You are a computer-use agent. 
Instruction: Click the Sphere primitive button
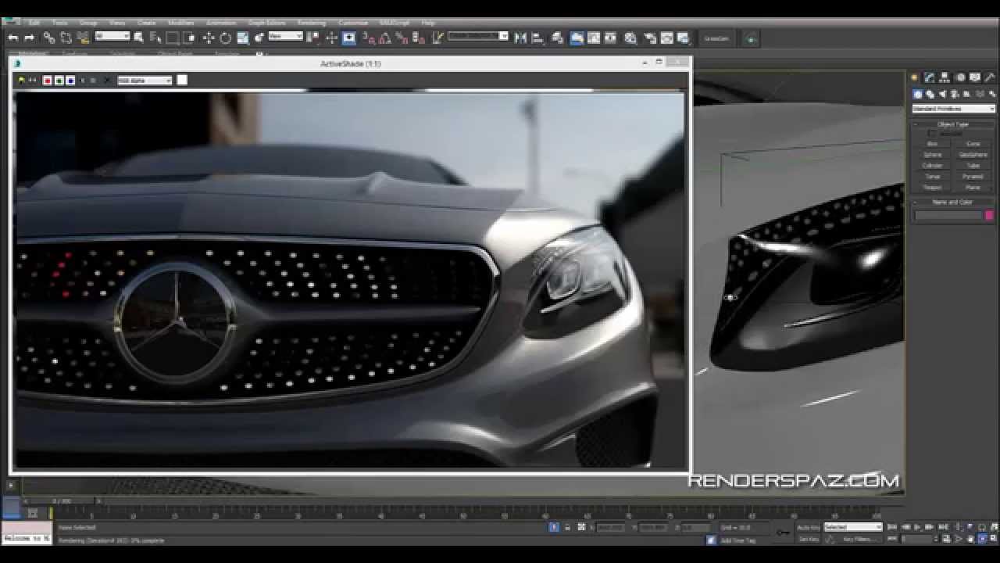(933, 155)
